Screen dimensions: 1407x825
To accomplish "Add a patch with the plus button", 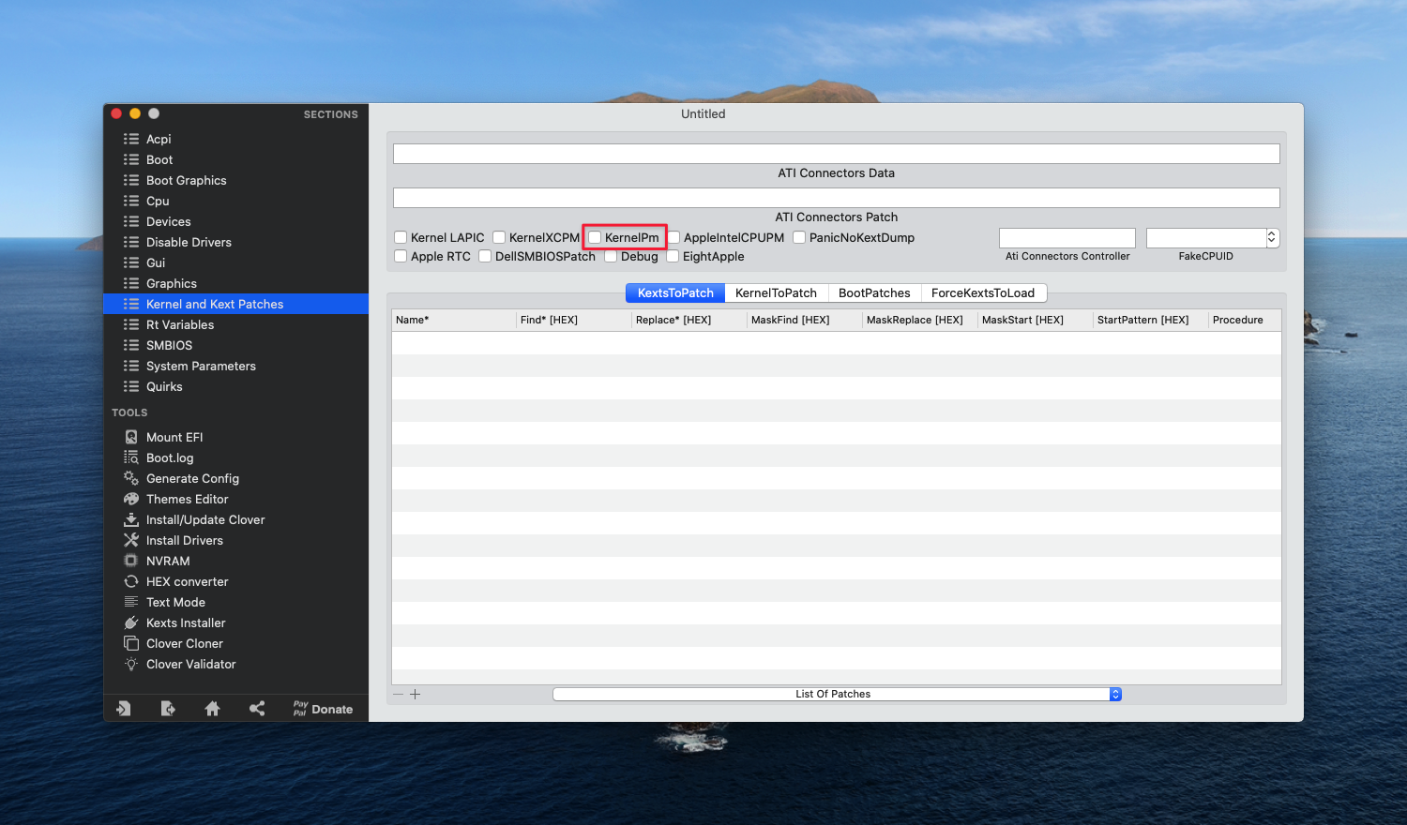I will pos(415,695).
